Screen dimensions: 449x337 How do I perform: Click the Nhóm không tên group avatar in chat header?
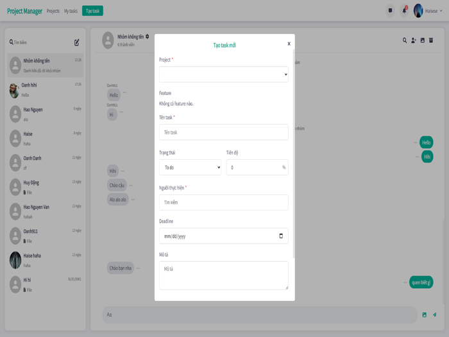[108, 40]
